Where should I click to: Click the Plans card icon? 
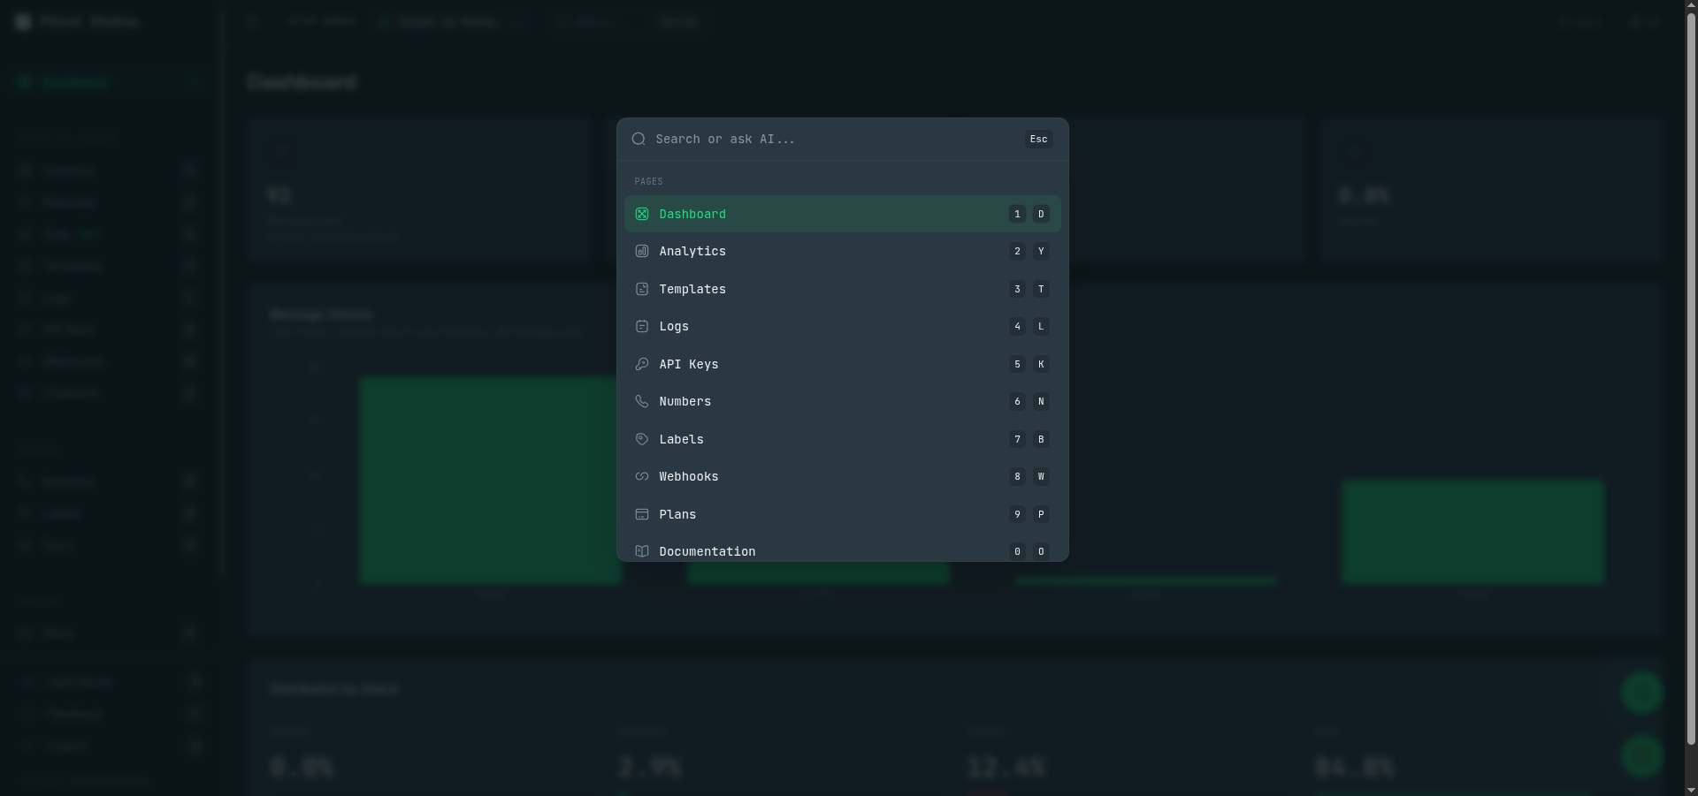[642, 514]
